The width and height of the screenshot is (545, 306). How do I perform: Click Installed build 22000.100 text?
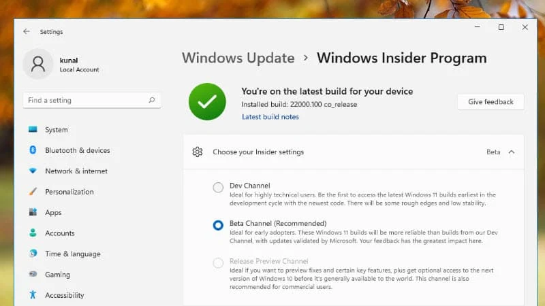pos(299,105)
